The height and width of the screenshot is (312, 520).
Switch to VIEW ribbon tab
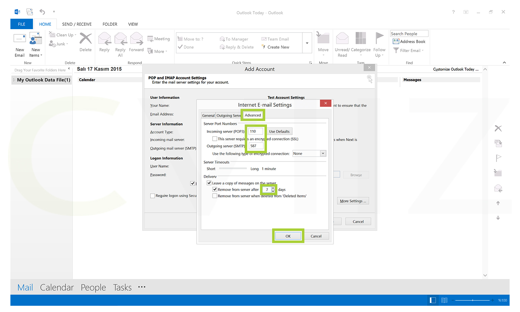click(x=133, y=24)
